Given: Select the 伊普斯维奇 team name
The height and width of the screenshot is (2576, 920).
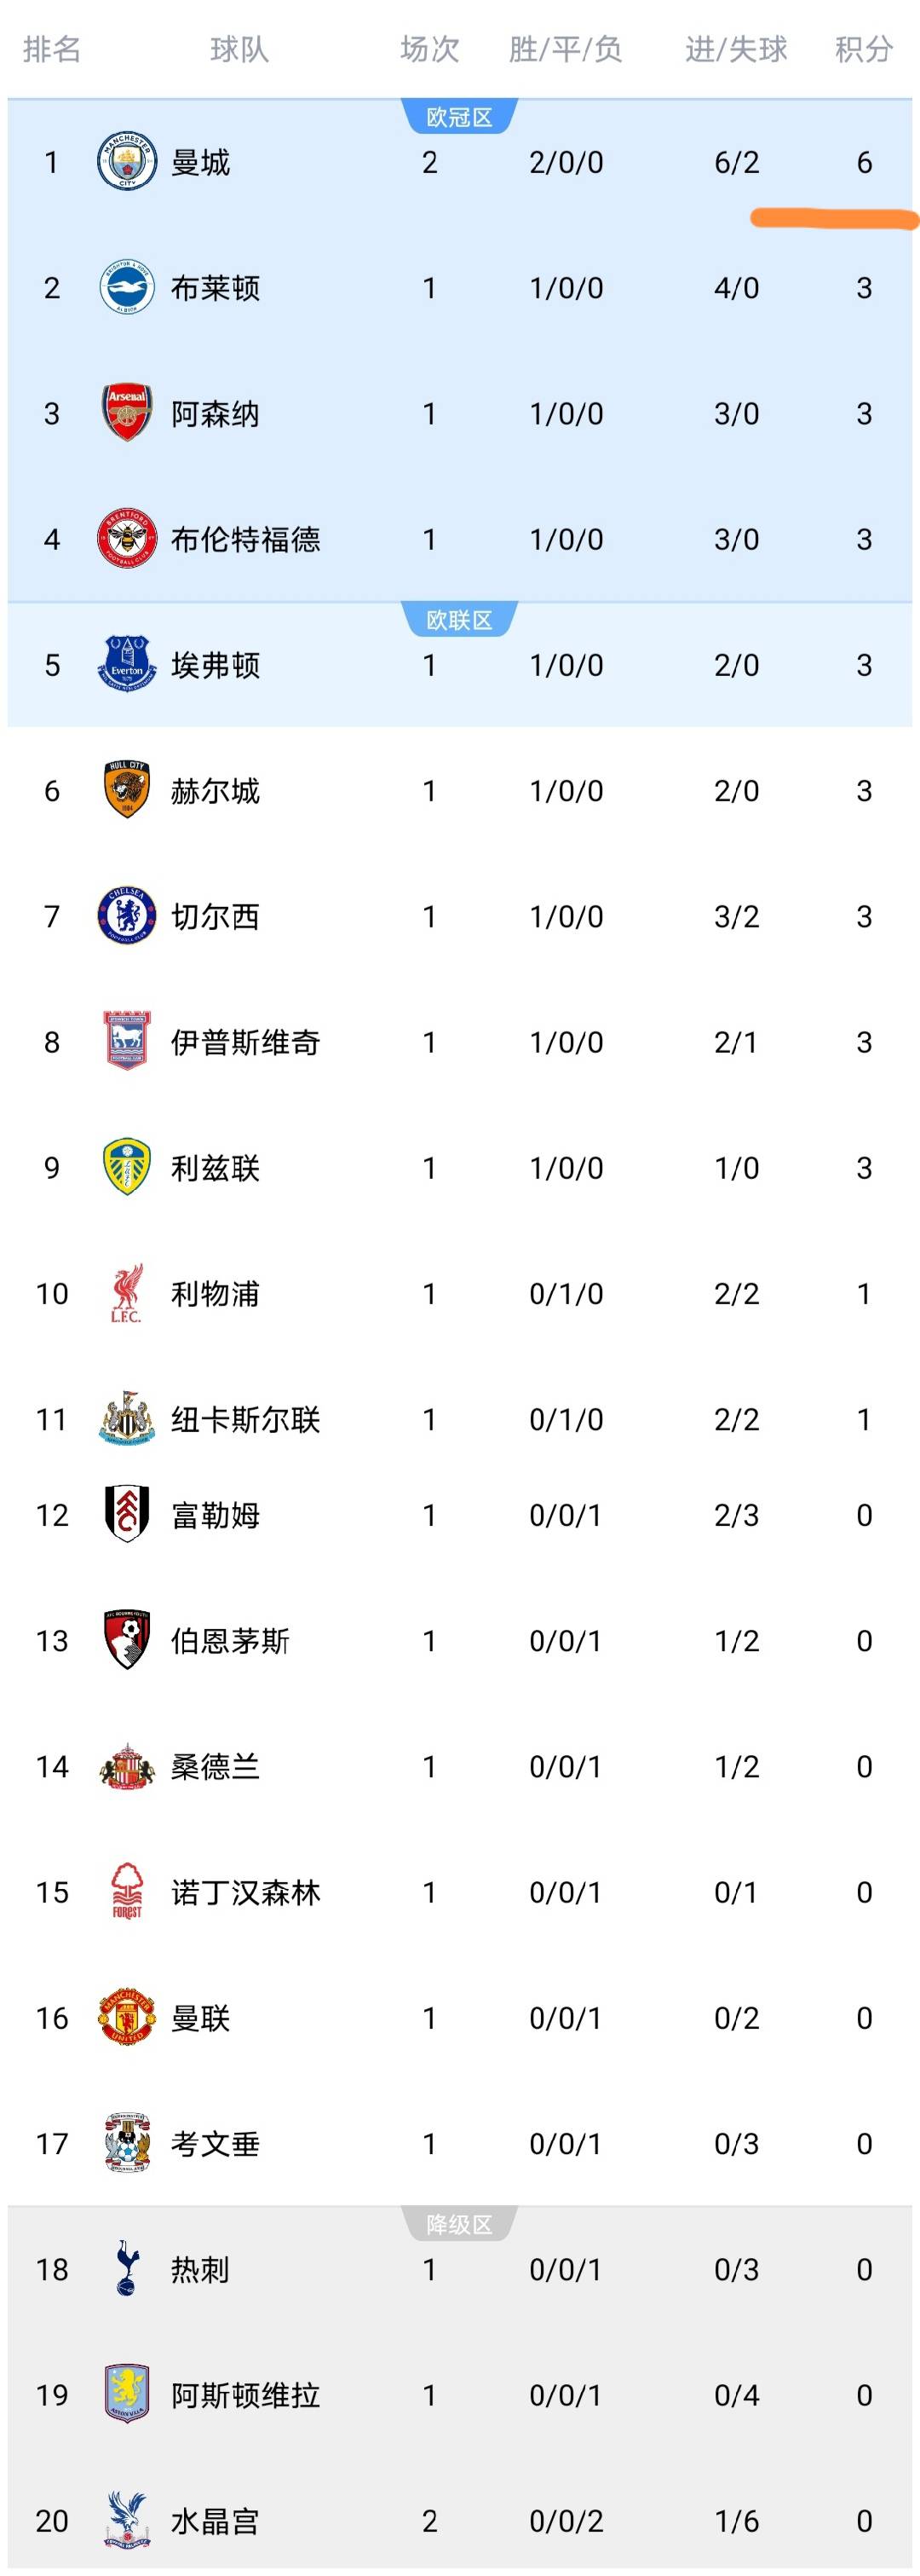Looking at the screenshot, I should click(245, 1042).
